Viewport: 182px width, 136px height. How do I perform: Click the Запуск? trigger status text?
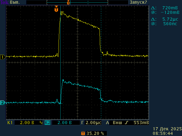click(x=138, y=2)
